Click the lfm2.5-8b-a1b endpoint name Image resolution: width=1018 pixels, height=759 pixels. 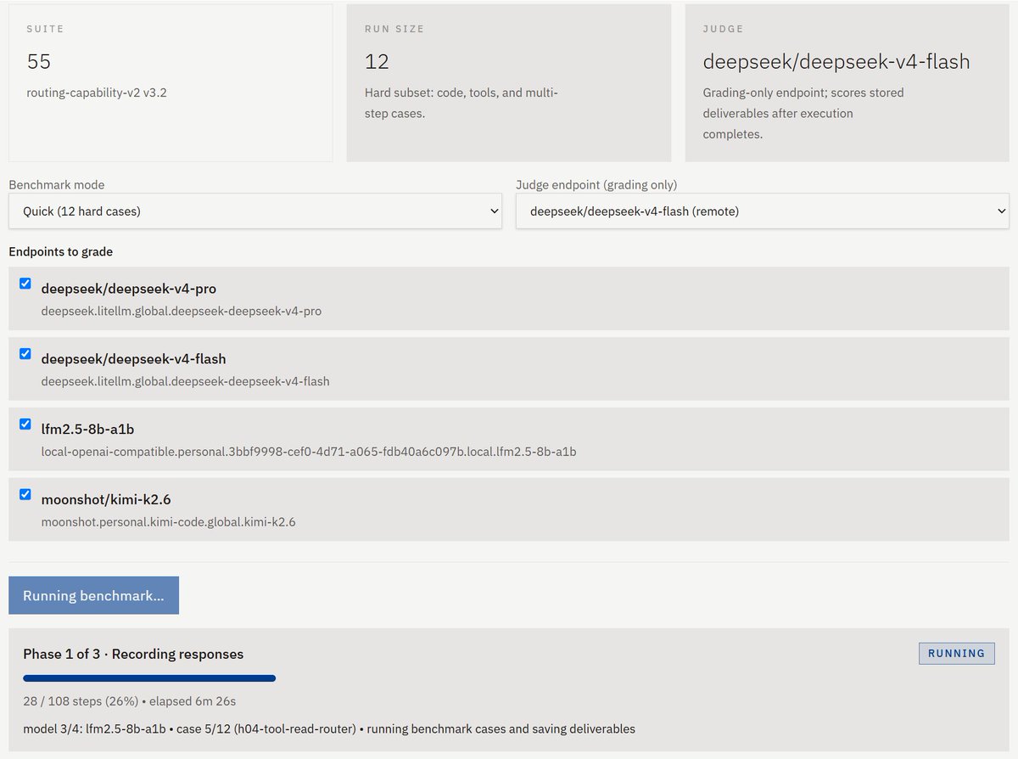(87, 430)
